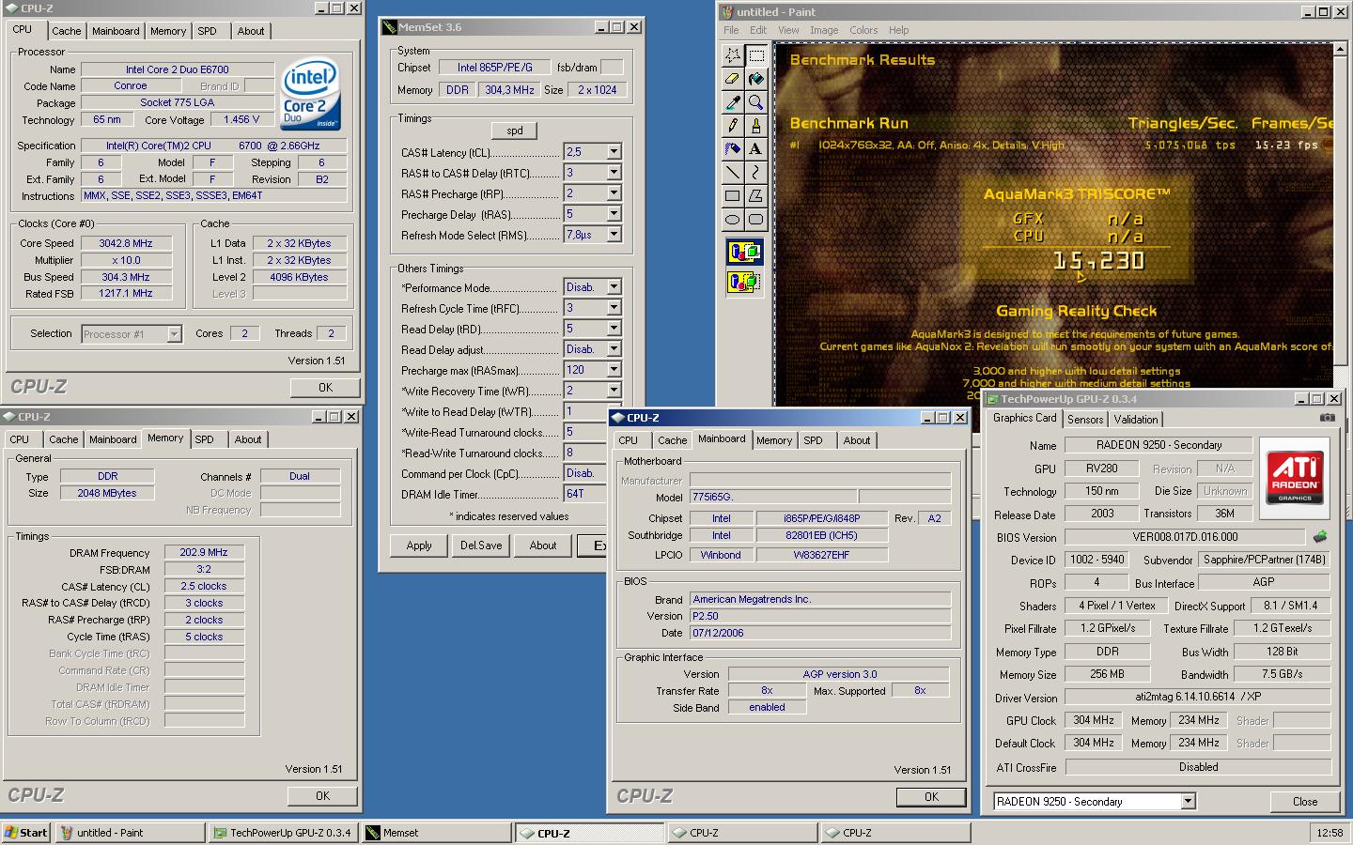The height and width of the screenshot is (845, 1353).
Task: Click OK in the CPU-Z Memory window
Action: [322, 795]
